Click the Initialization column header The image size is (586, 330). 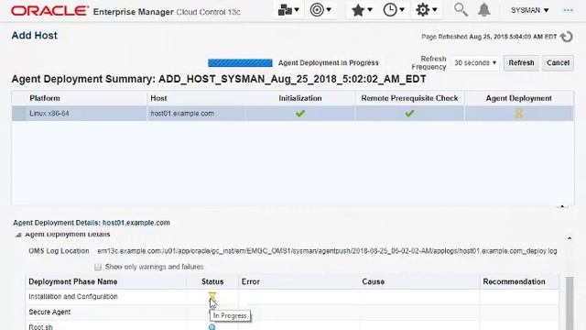pyautogui.click(x=300, y=98)
